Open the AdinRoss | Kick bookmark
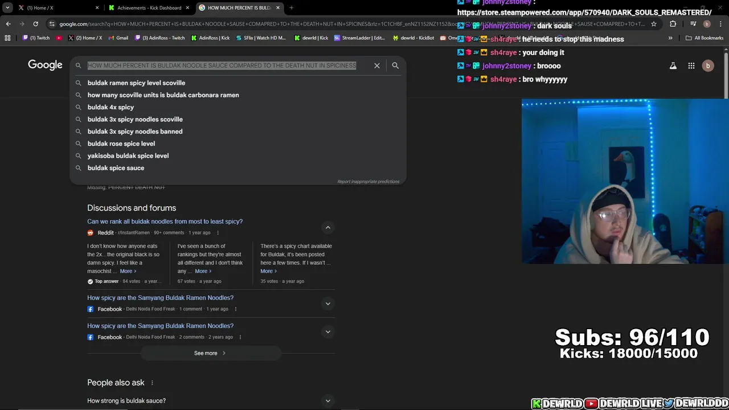 [210, 38]
